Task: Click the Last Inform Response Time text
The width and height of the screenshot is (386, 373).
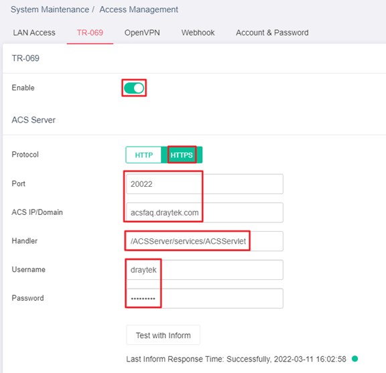Action: 236,359
